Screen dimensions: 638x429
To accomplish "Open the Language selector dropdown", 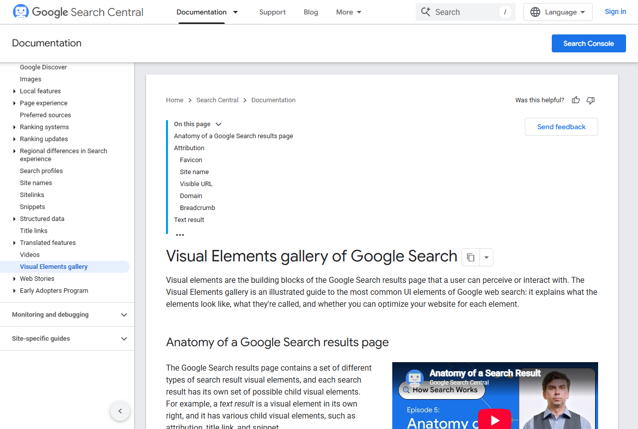I will [558, 12].
